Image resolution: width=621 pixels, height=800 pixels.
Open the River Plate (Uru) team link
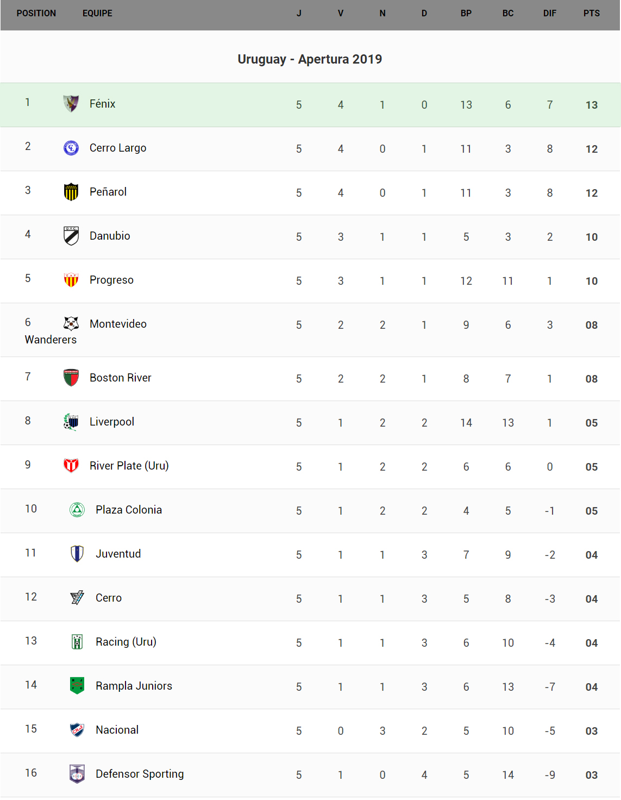tap(129, 466)
